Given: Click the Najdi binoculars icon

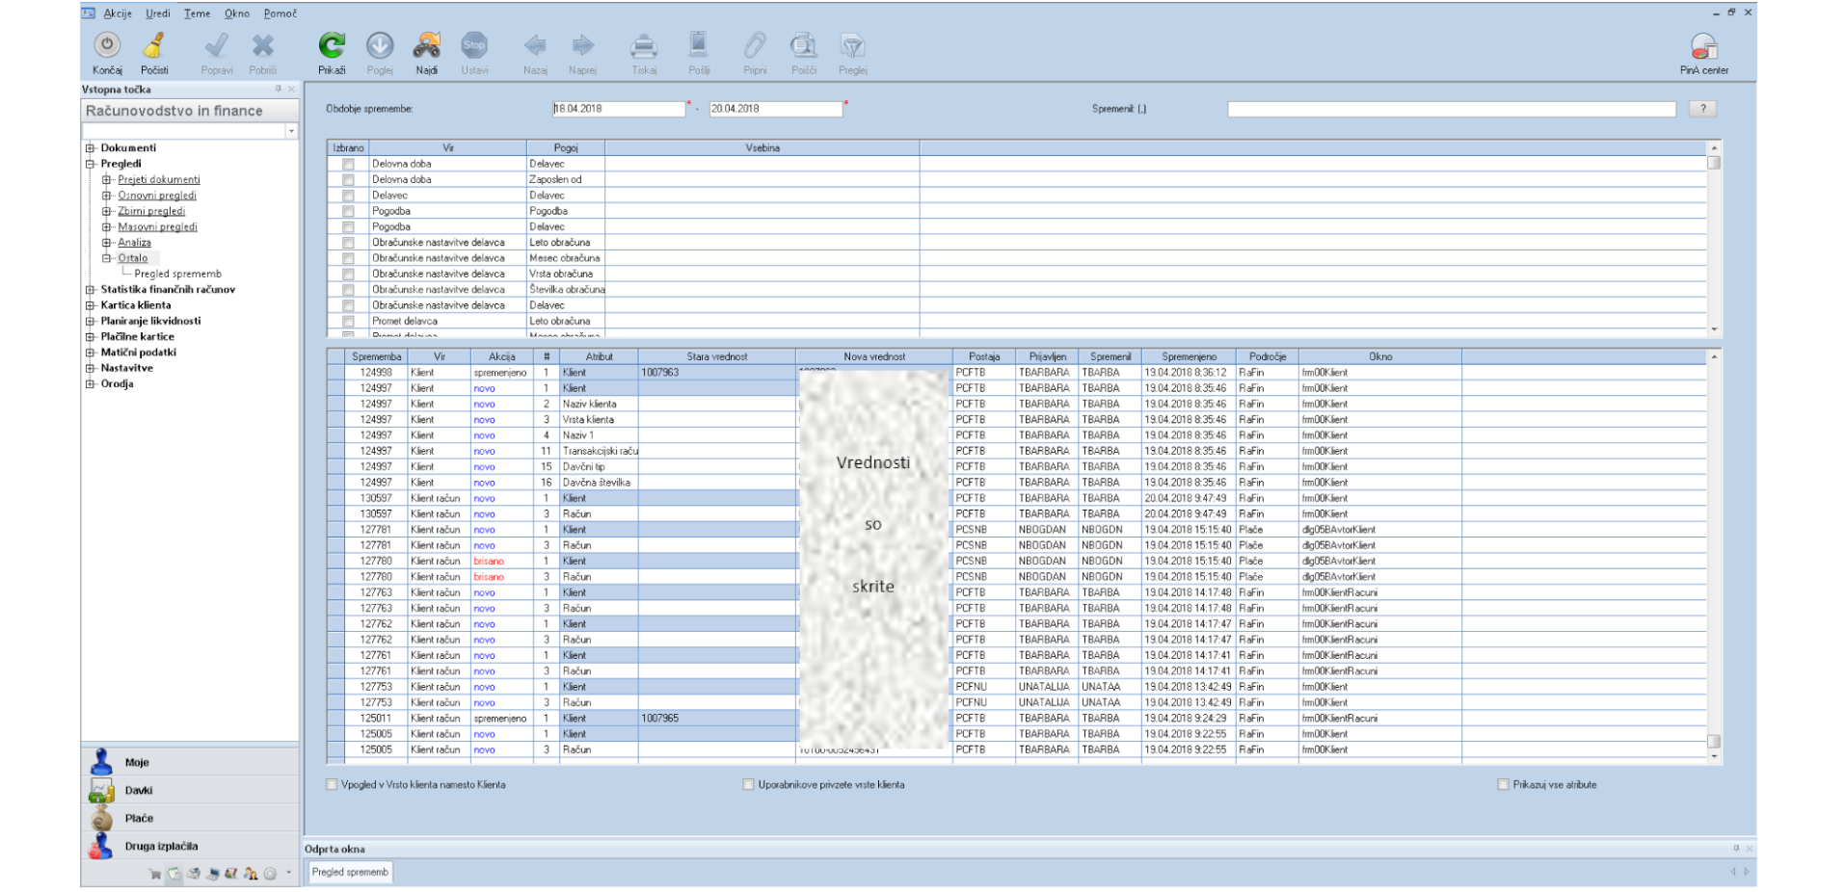Looking at the screenshot, I should coord(427,45).
